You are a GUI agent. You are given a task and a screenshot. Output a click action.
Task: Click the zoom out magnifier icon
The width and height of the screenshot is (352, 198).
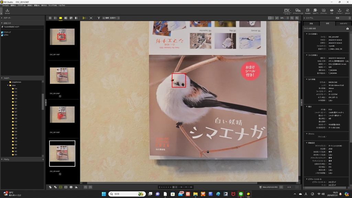292,18
